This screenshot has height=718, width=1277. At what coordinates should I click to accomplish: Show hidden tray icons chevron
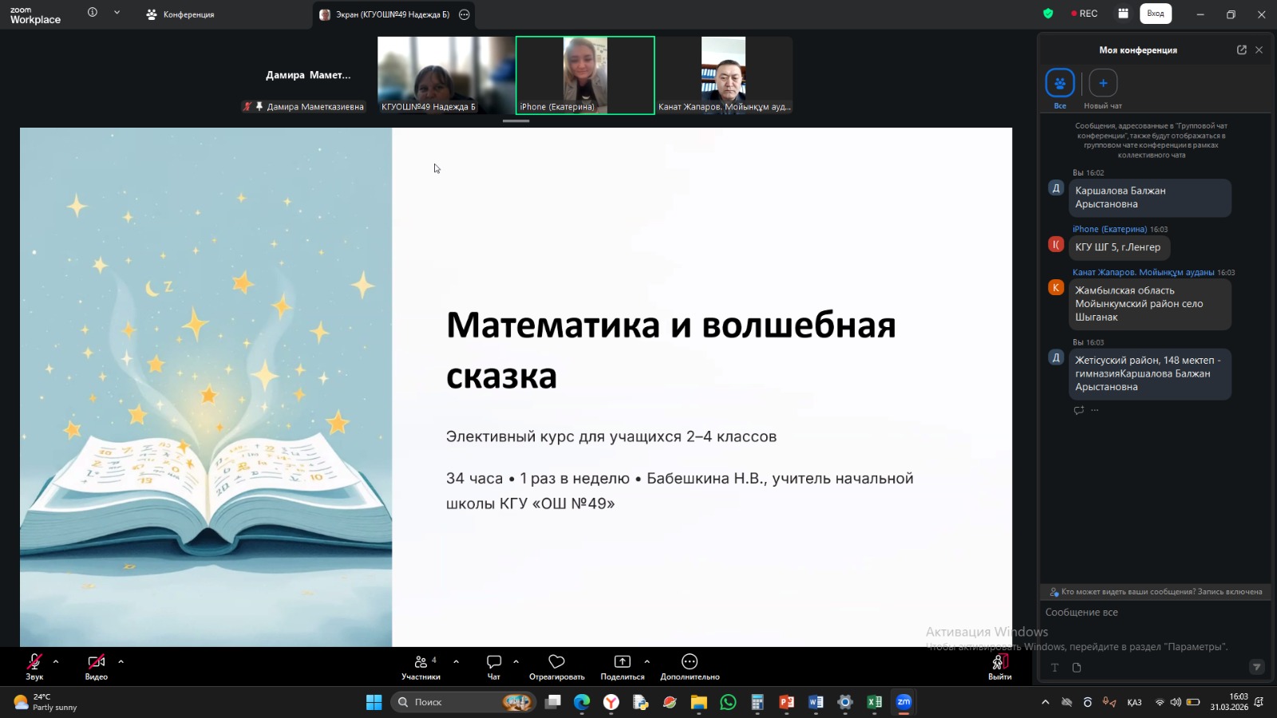(x=1046, y=702)
